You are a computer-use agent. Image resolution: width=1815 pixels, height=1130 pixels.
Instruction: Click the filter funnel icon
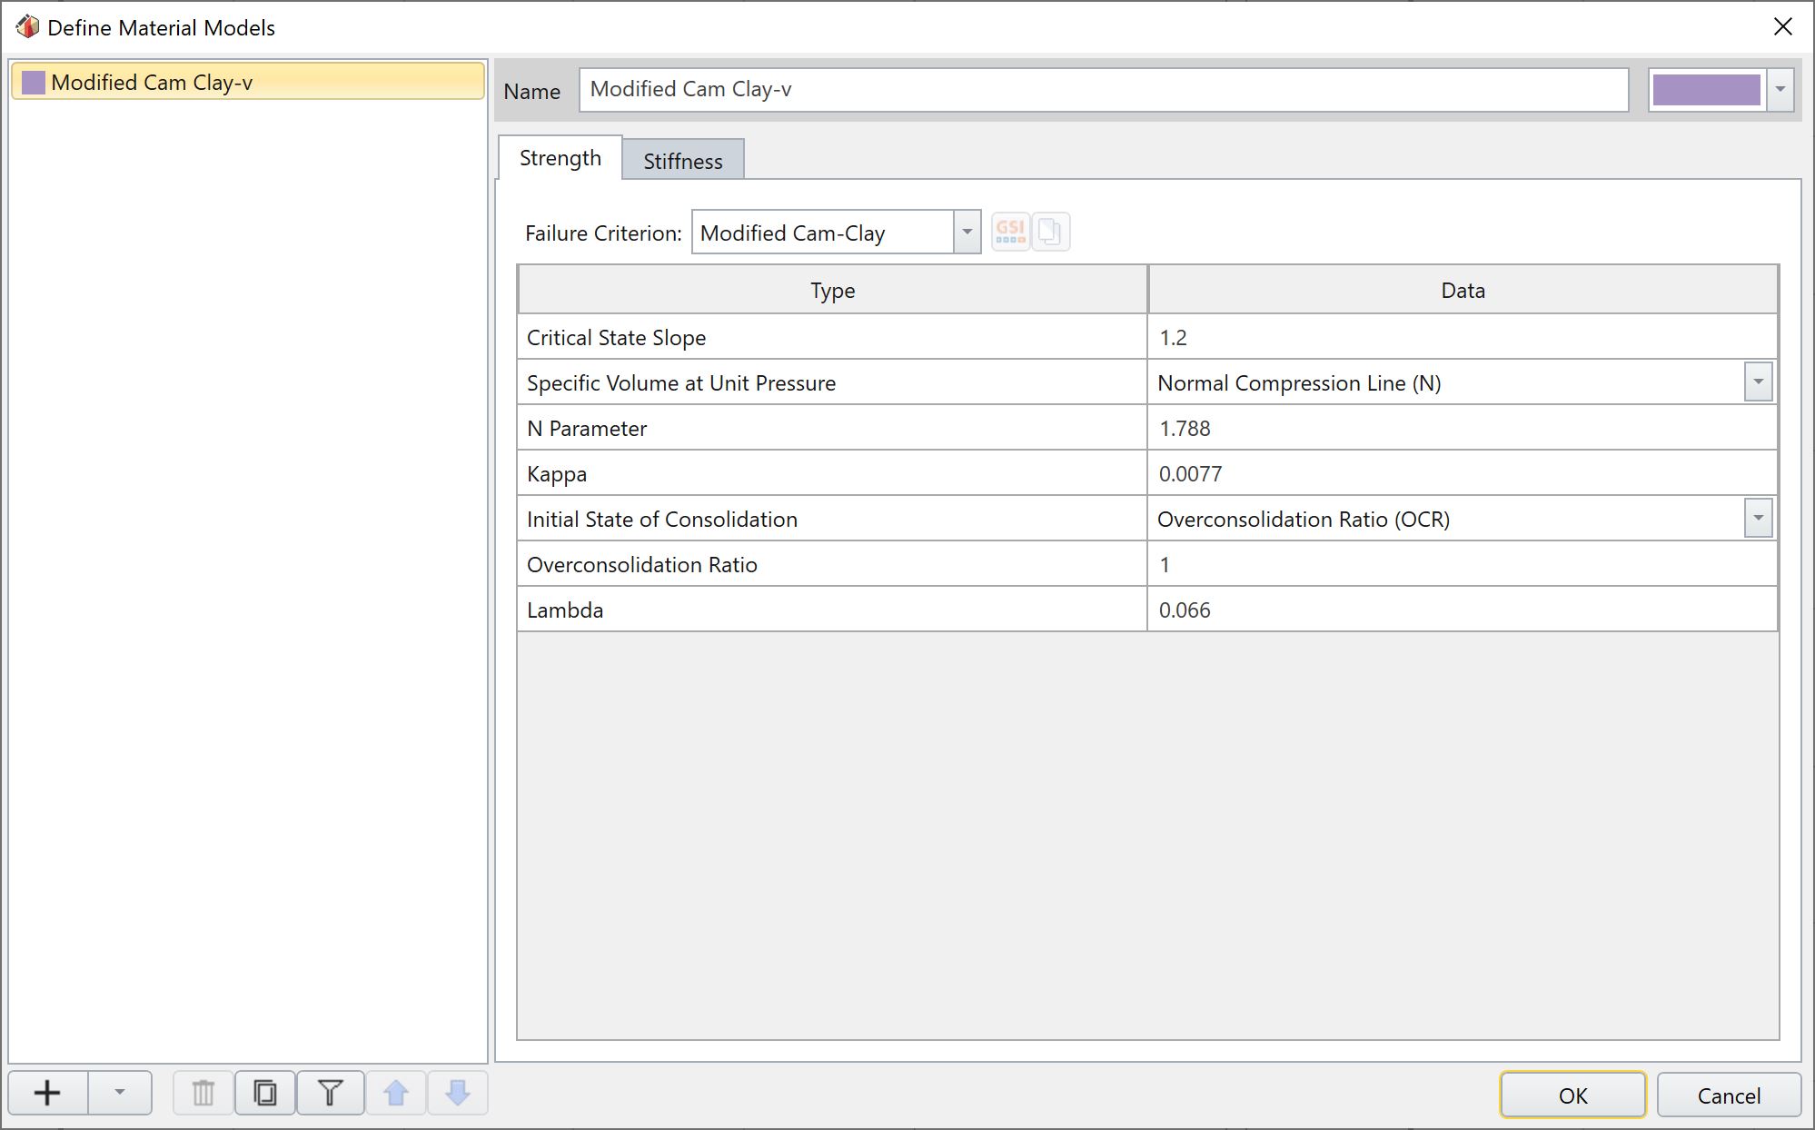(x=330, y=1093)
